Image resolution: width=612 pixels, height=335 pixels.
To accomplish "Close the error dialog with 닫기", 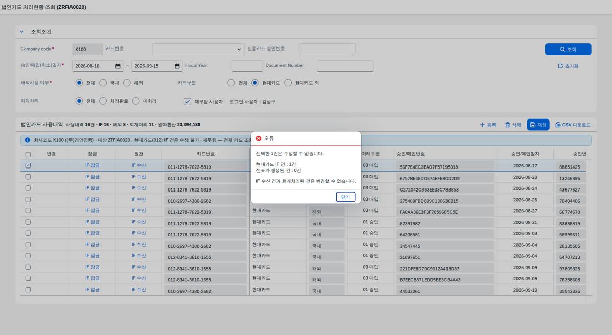I will point(345,197).
